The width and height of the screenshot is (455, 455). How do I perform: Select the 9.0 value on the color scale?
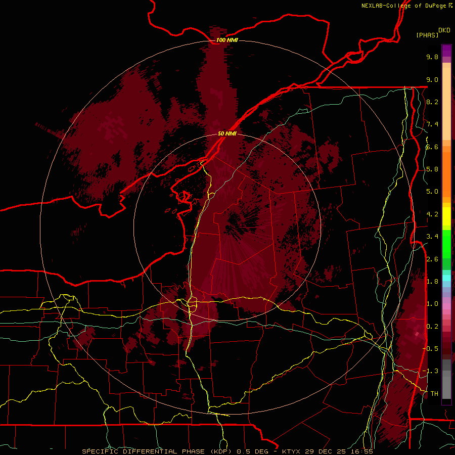432,79
